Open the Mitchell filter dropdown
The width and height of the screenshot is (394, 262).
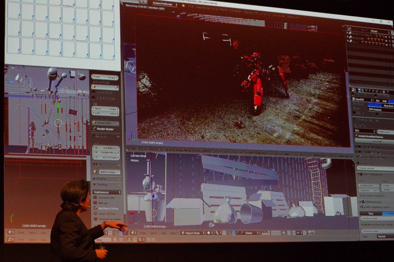(x=385, y=237)
